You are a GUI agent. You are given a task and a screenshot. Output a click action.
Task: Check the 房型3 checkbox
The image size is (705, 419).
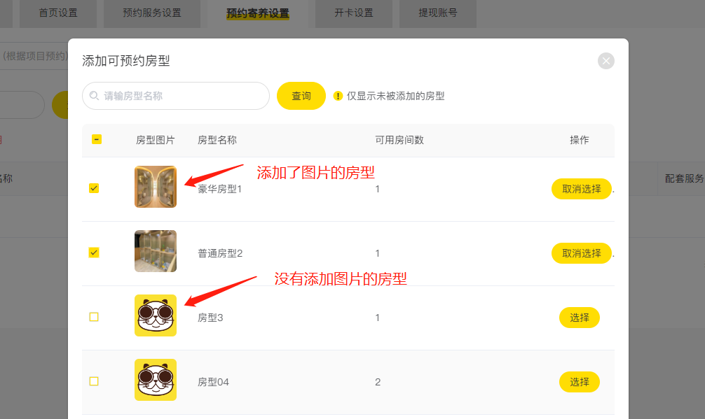tap(94, 317)
